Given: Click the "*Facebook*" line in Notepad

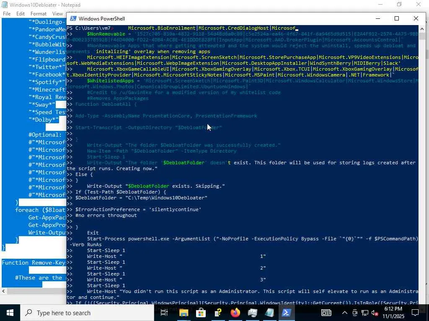Looking at the screenshot, I should pos(47,74).
